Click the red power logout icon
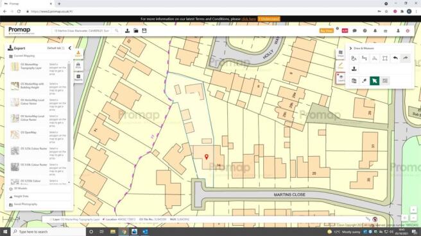The height and width of the screenshot is (236, 421). [x=408, y=31]
